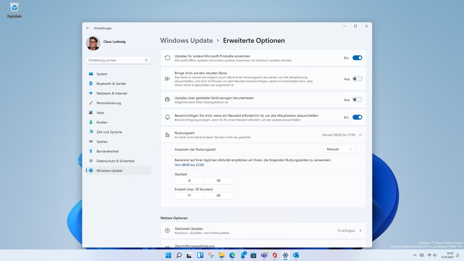The width and height of the screenshot is (464, 261).
Task: Enable the 'Bringe mich auf den neusten Stand' toggle
Action: (x=357, y=79)
